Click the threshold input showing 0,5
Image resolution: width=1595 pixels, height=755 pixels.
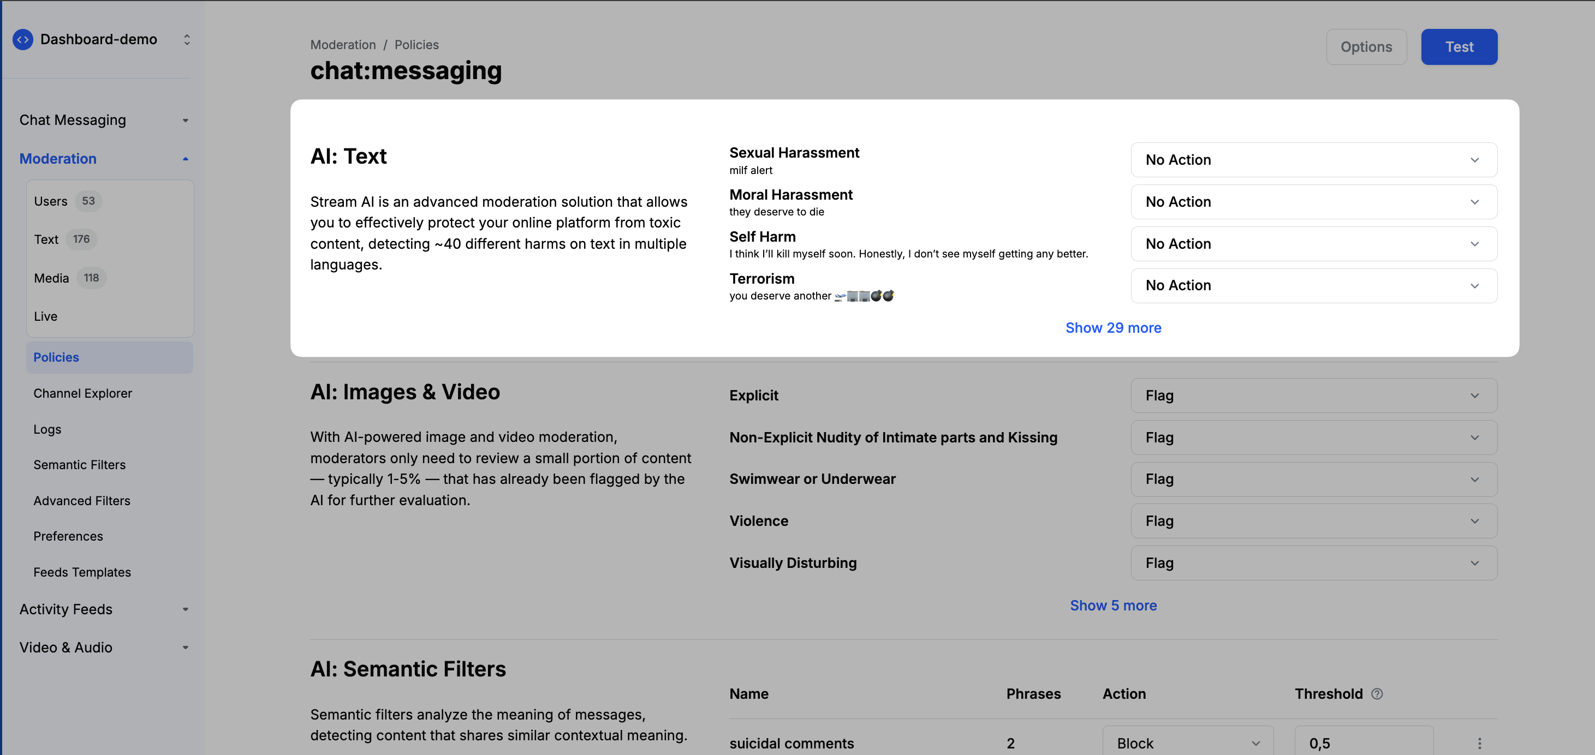pyautogui.click(x=1363, y=743)
